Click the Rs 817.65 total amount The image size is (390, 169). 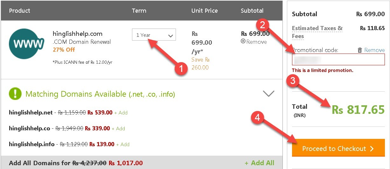point(358,110)
